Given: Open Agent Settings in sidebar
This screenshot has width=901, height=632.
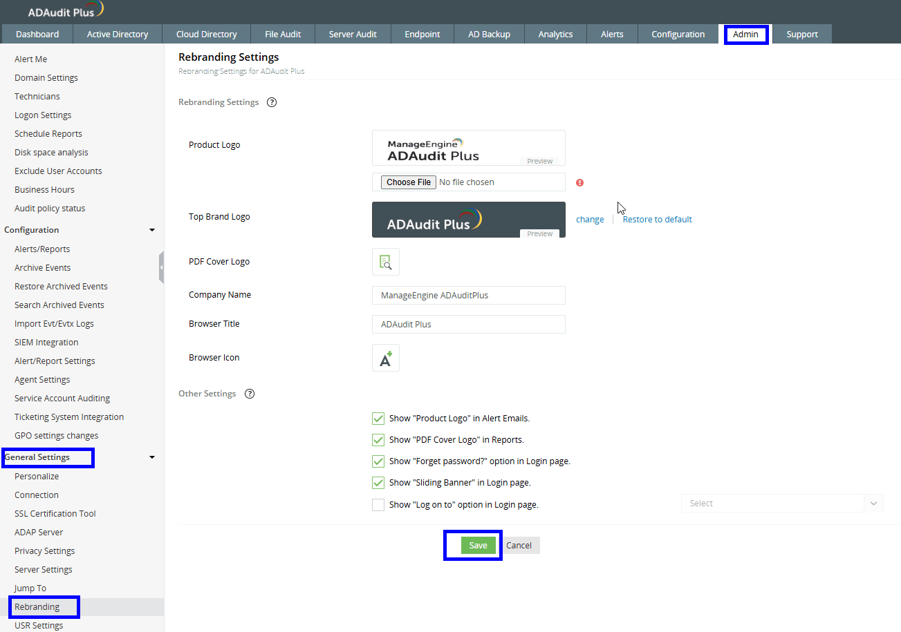Looking at the screenshot, I should click(42, 380).
